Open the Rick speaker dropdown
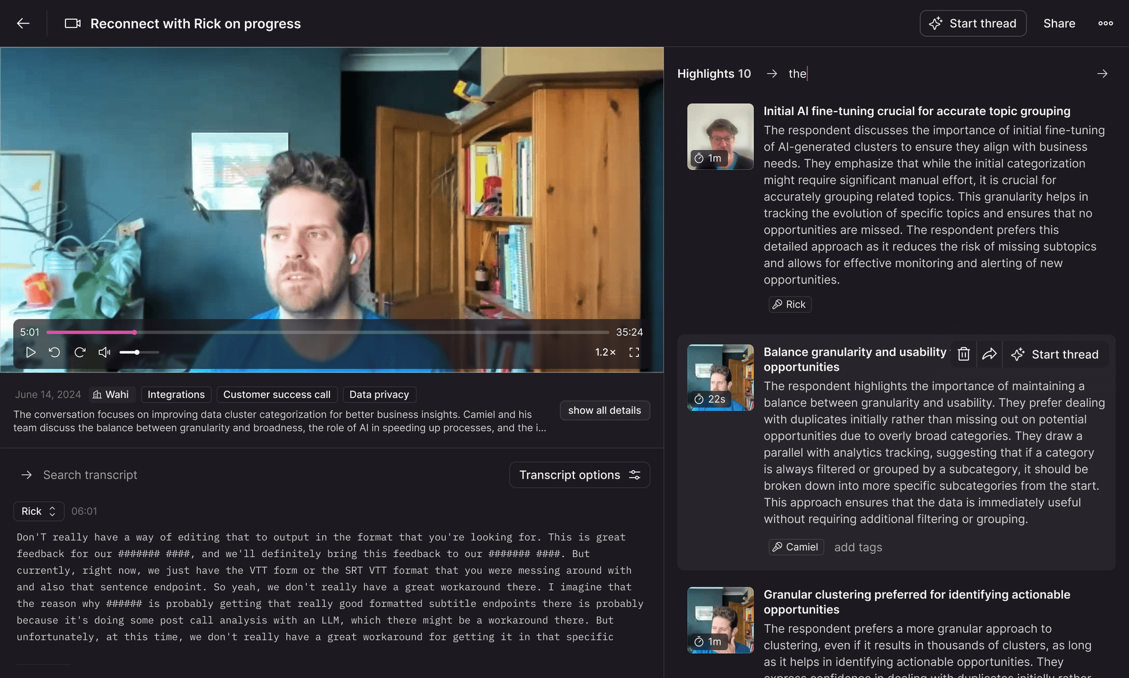This screenshot has width=1129, height=678. (39, 511)
